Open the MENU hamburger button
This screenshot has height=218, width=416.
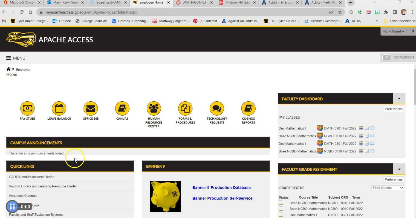click(x=16, y=58)
